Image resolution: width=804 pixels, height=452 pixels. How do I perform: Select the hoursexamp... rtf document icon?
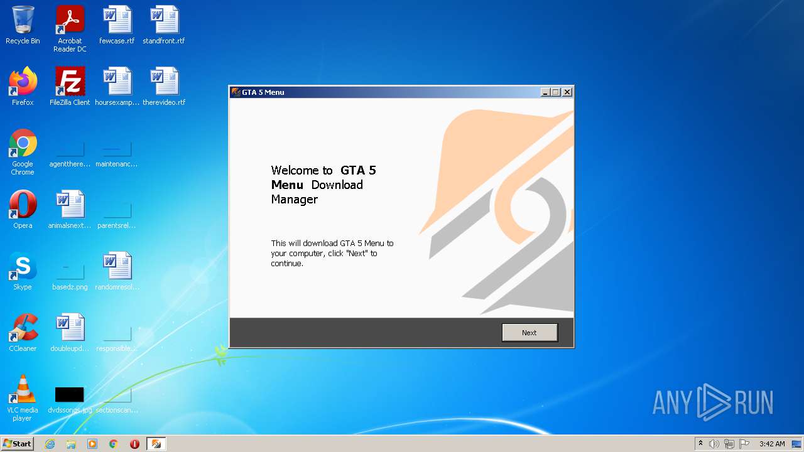point(117,87)
